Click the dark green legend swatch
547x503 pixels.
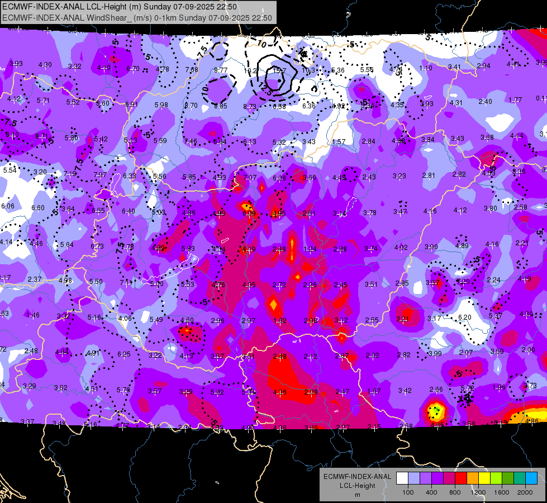point(508,478)
